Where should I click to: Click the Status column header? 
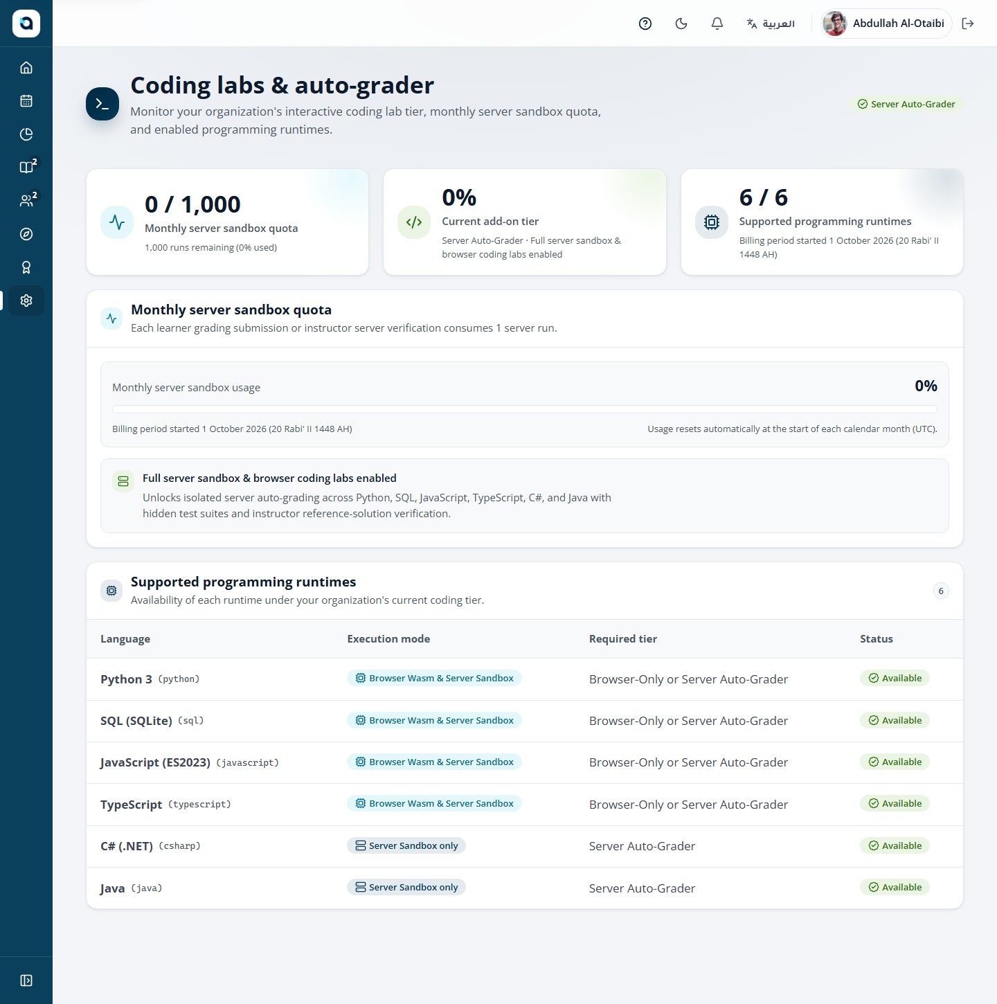click(x=877, y=638)
